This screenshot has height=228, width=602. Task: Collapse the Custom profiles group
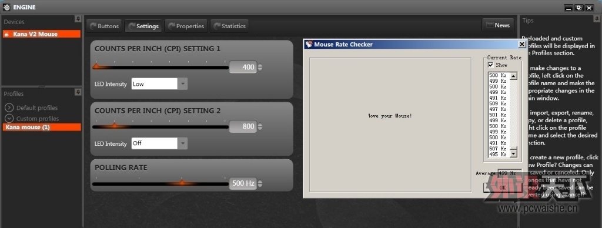(x=9, y=119)
